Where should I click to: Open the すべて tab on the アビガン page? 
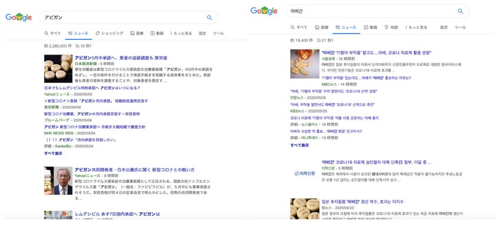pos(52,33)
